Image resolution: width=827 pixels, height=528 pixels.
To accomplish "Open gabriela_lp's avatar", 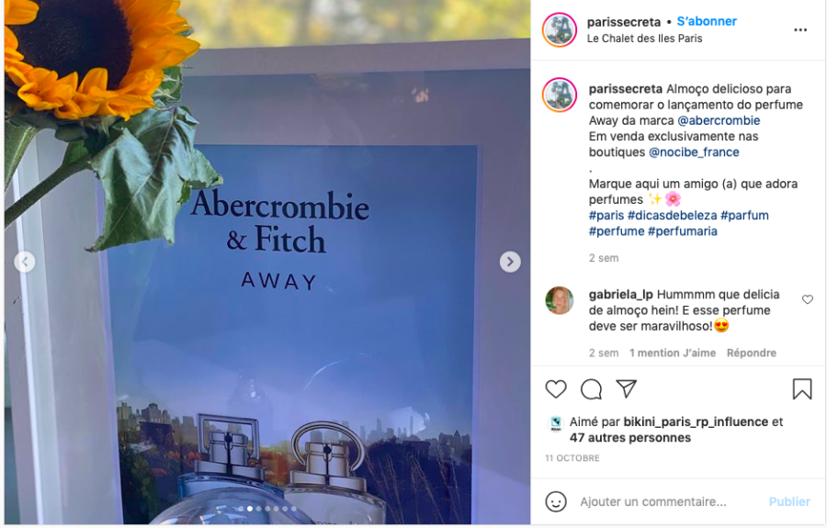I will [x=559, y=301].
